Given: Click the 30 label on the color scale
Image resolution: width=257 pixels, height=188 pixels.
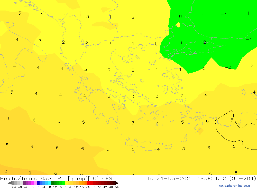Looking at the screenshot, I should click(94, 187).
